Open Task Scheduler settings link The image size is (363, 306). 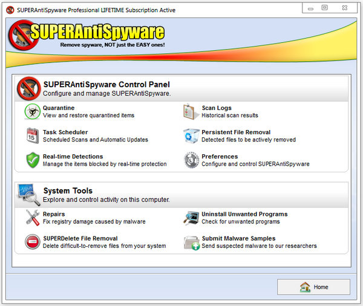click(x=65, y=132)
